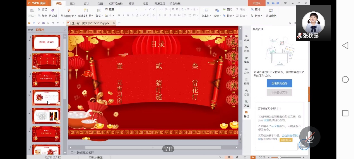The width and height of the screenshot is (354, 159).
Task: Switch to the 大纲 outline tab
Action: 30,30
